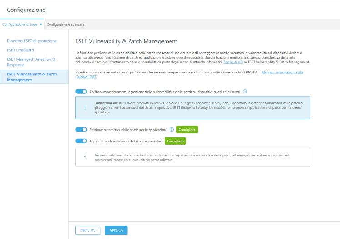The image size is (340, 239).
Task: Click the Configurazione page title
Action: click(26, 10)
